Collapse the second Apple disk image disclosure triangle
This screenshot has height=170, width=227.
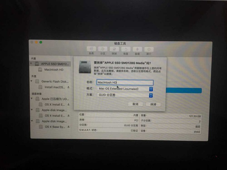32,121
